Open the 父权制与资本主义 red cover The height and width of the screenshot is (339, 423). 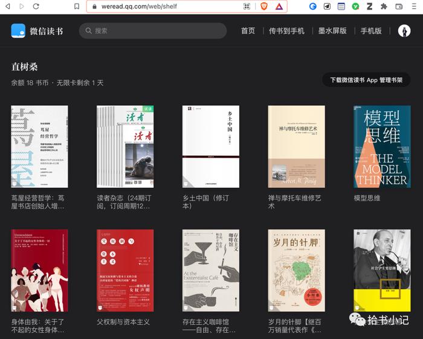click(x=125, y=271)
